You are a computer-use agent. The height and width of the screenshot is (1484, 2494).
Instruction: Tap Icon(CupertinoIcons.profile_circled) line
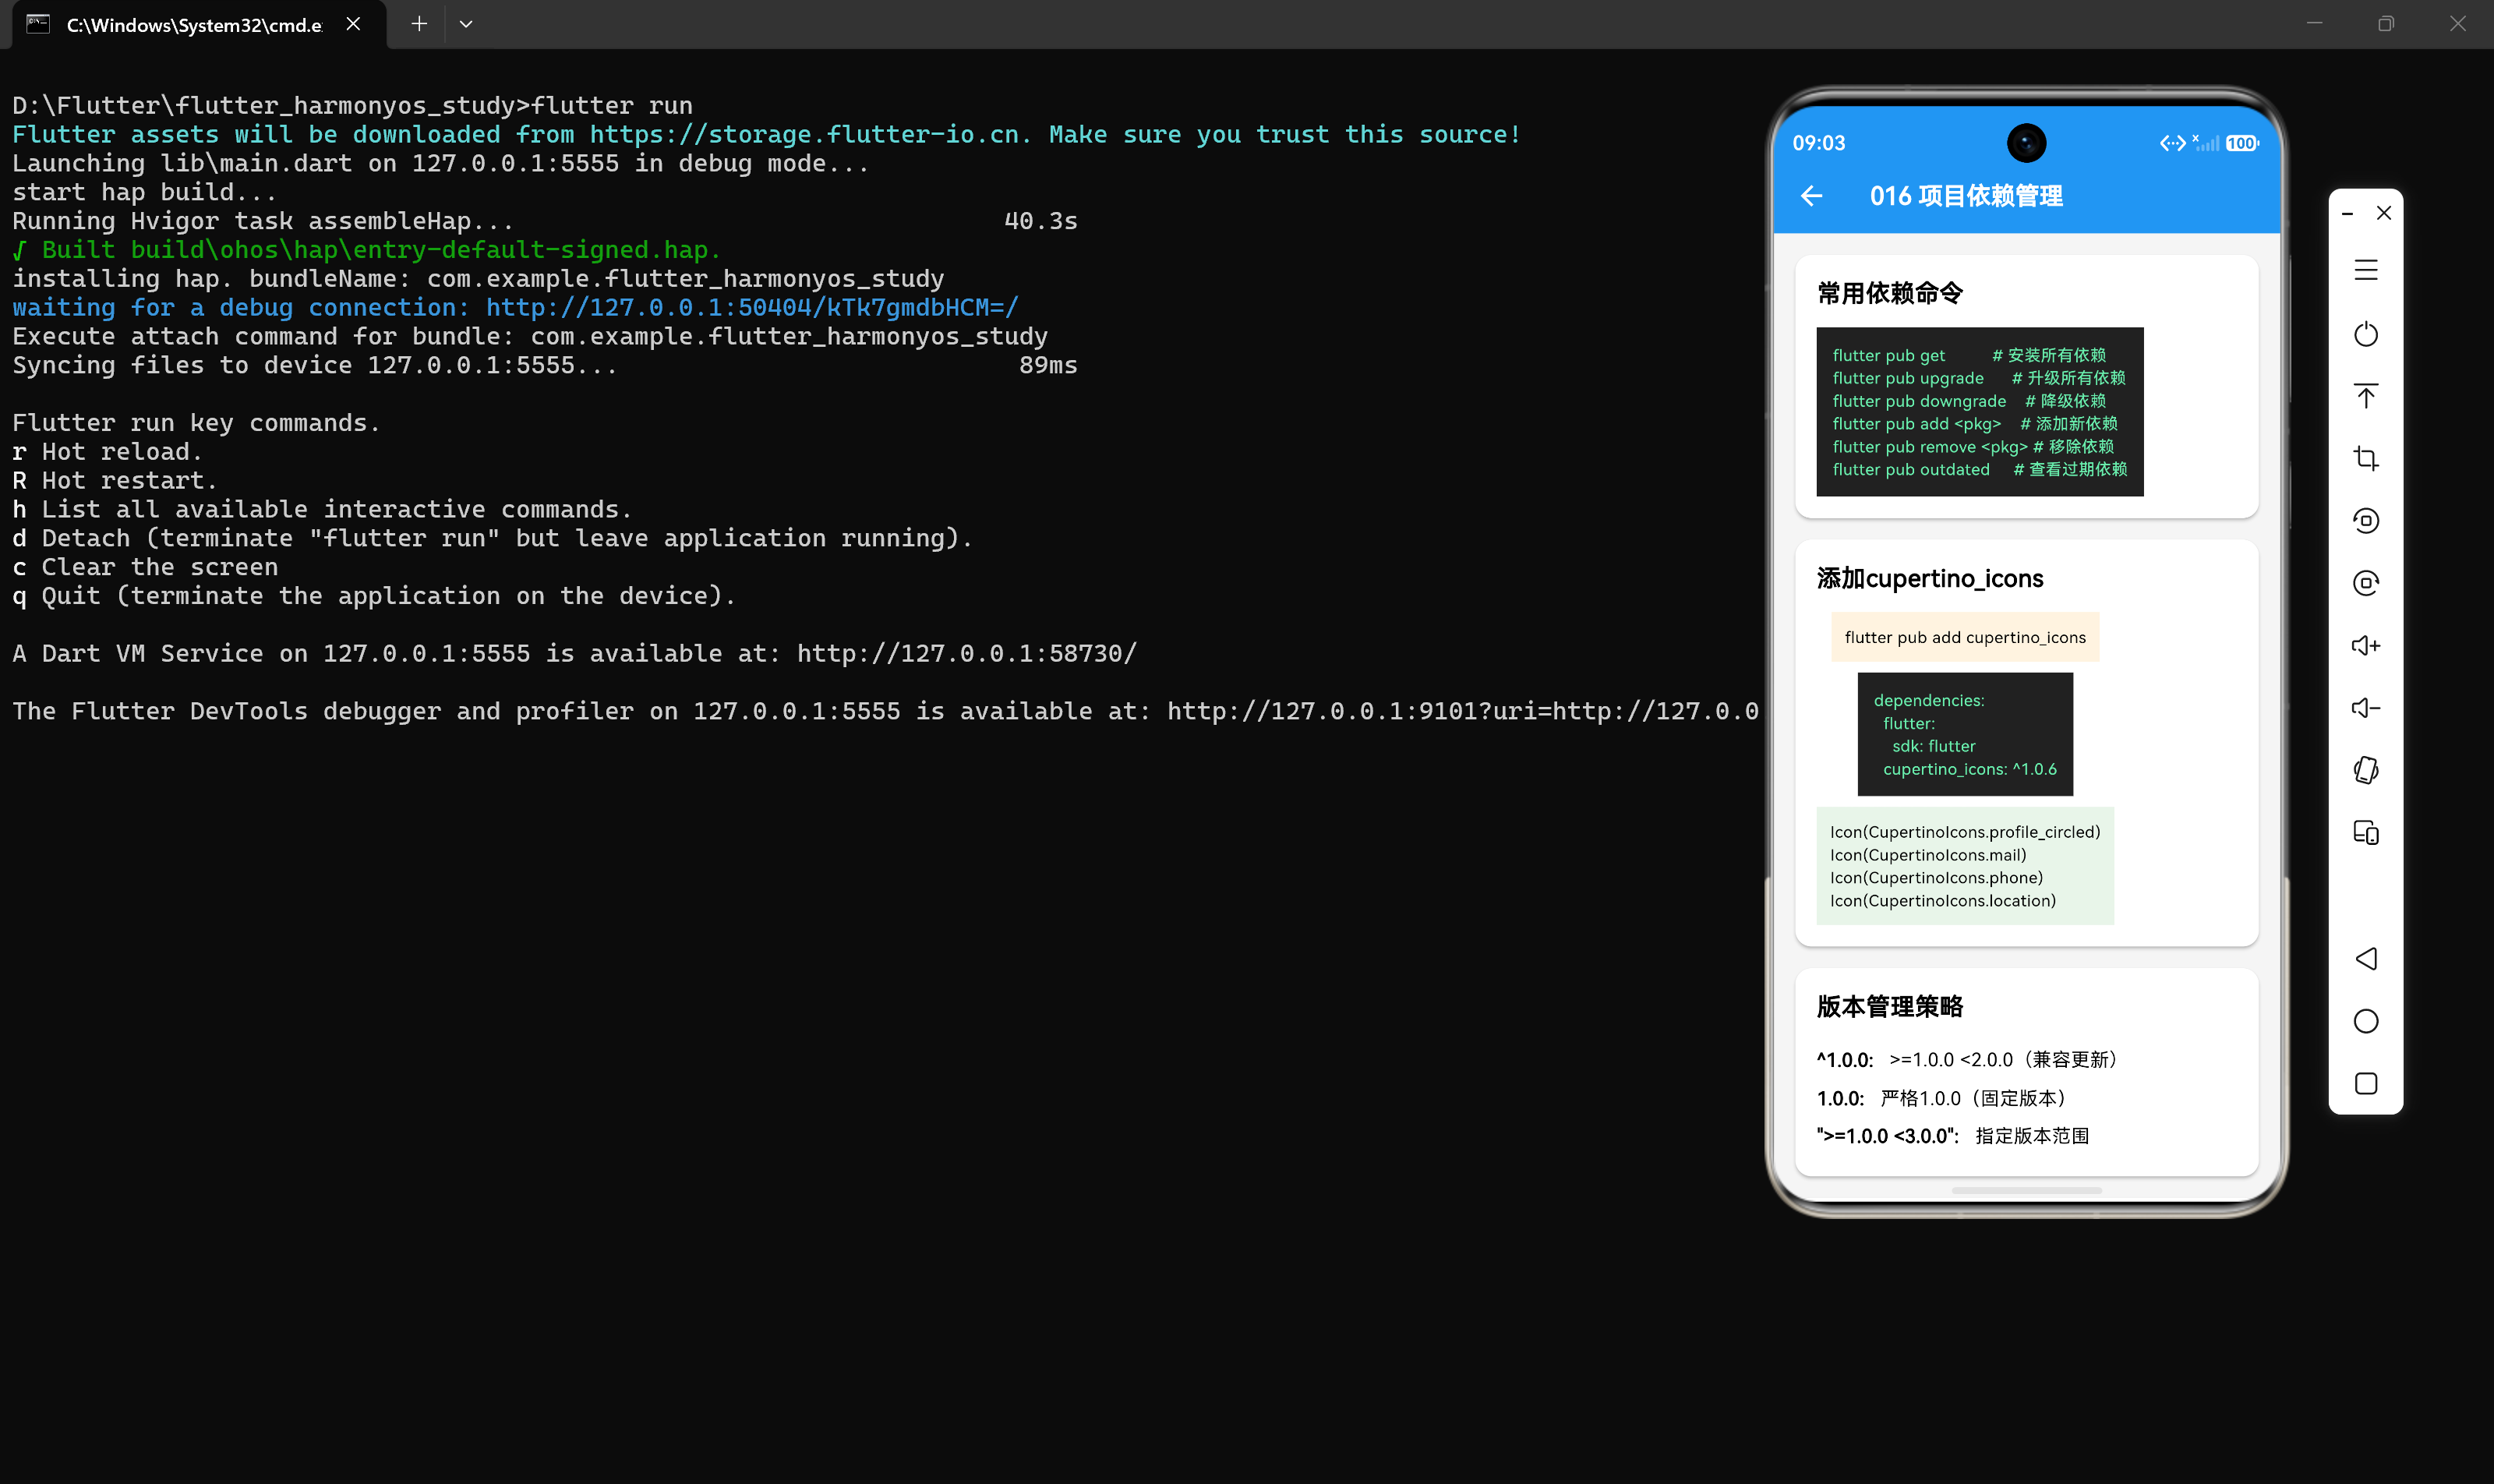coord(1965,832)
